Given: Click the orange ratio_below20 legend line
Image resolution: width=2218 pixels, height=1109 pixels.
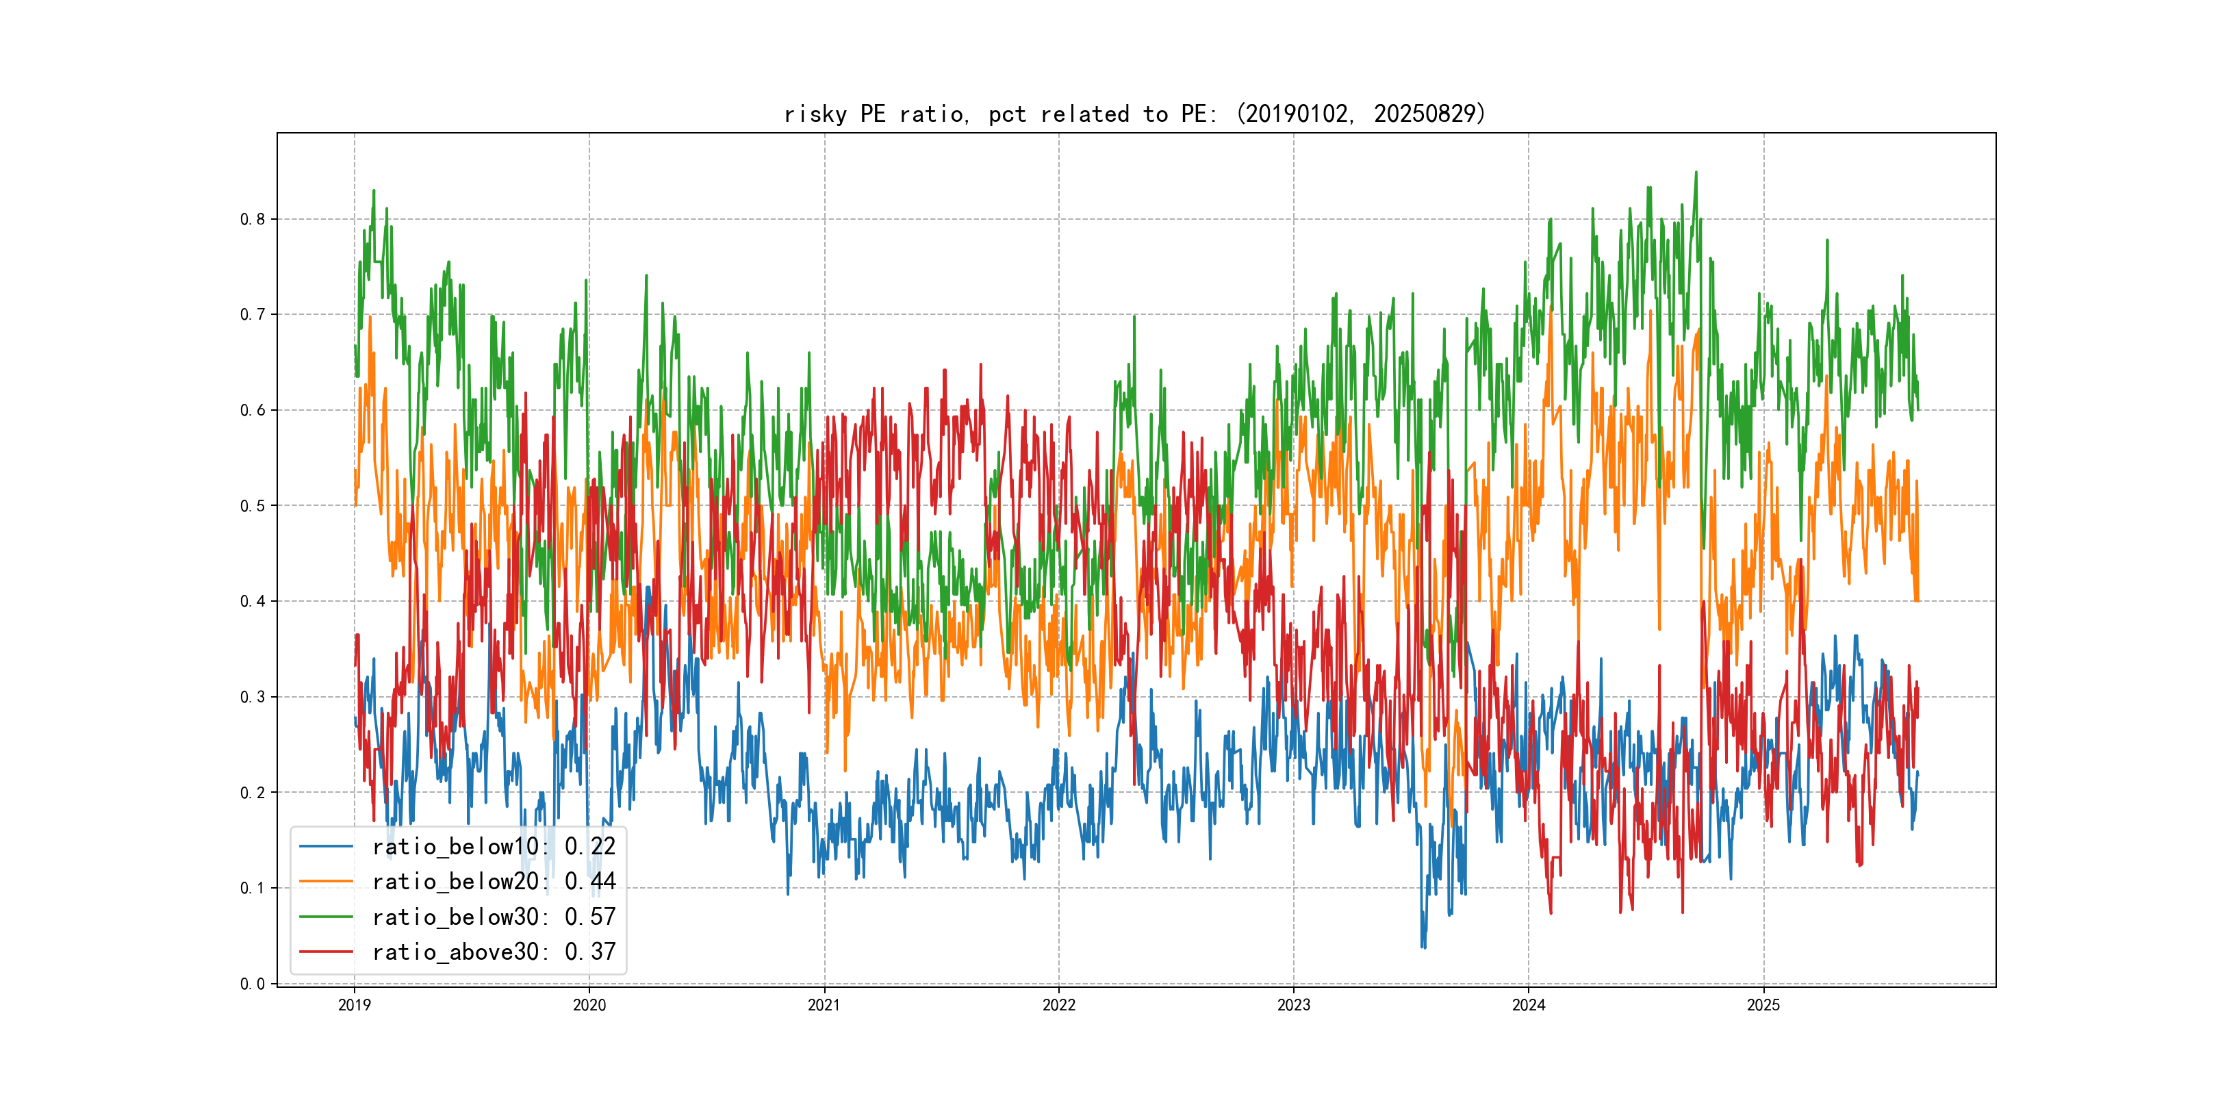Looking at the screenshot, I should 325,882.
